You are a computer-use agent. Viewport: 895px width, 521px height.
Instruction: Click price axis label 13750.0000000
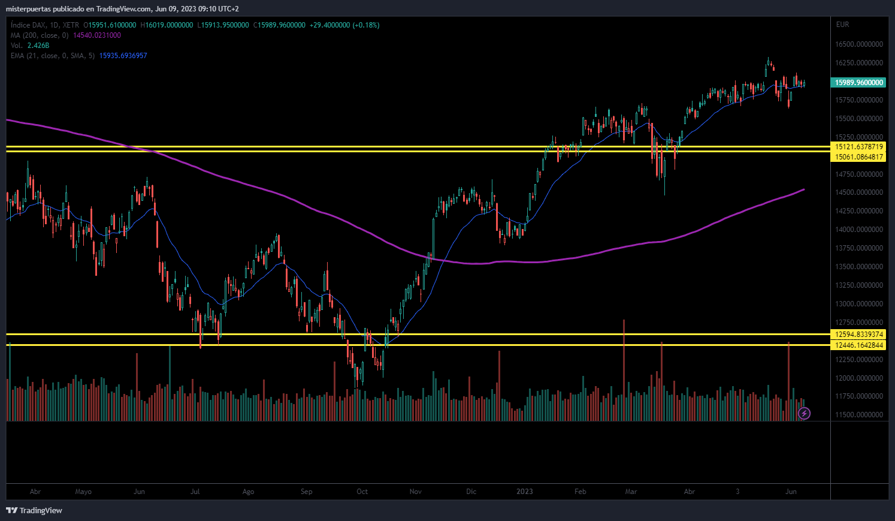coord(859,248)
